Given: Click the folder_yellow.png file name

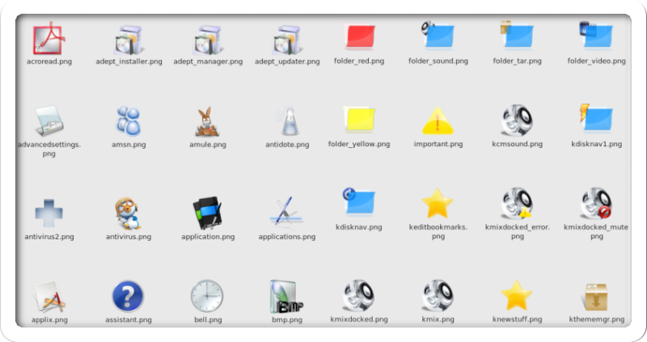Looking at the screenshot, I should click(x=359, y=144).
